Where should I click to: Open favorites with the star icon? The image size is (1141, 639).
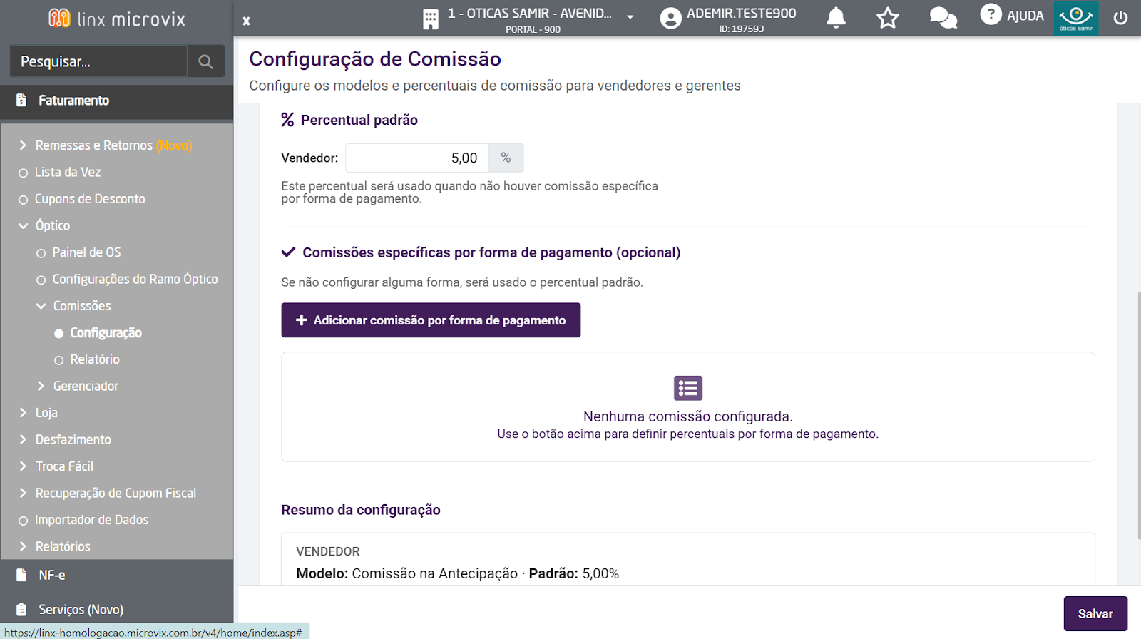coord(888,18)
